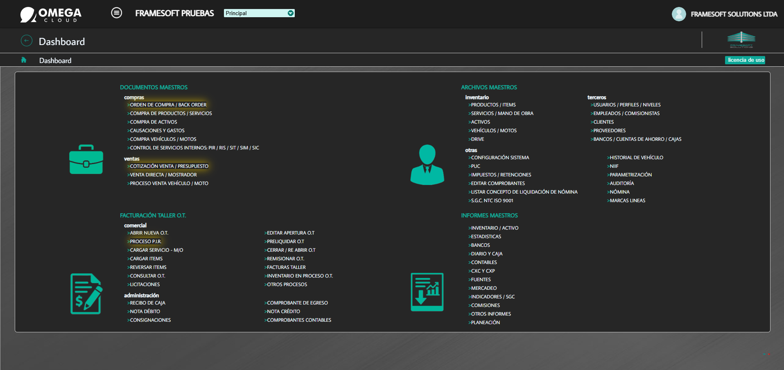Open Inventario en Proceso O.T.

[x=300, y=276]
